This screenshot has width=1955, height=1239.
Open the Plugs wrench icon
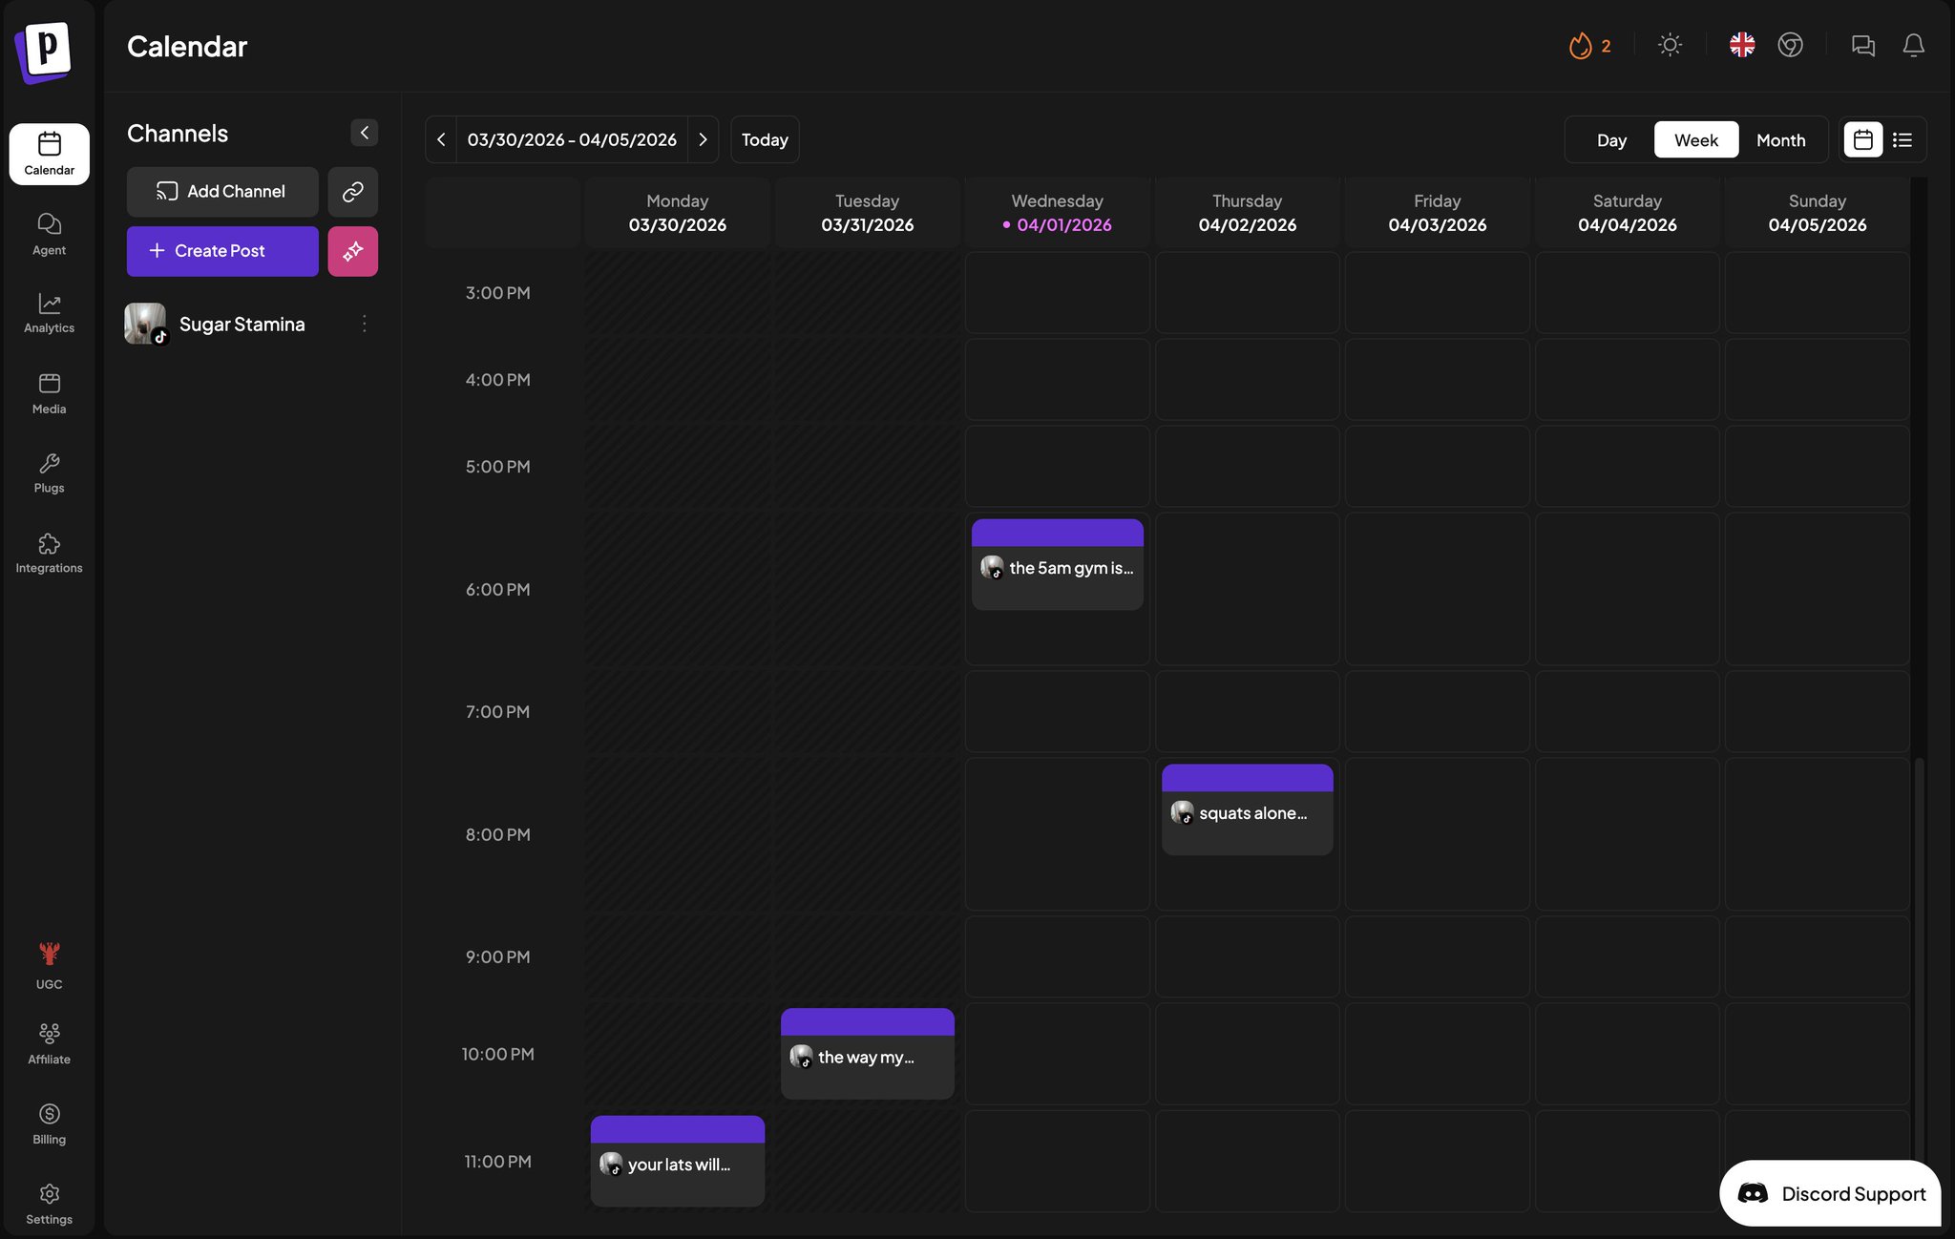[x=49, y=473]
